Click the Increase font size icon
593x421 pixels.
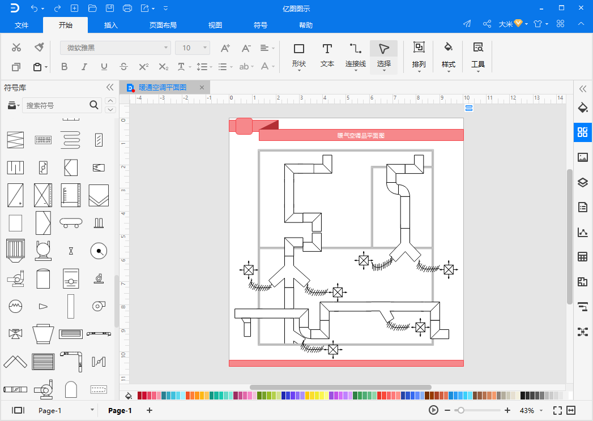coord(225,48)
